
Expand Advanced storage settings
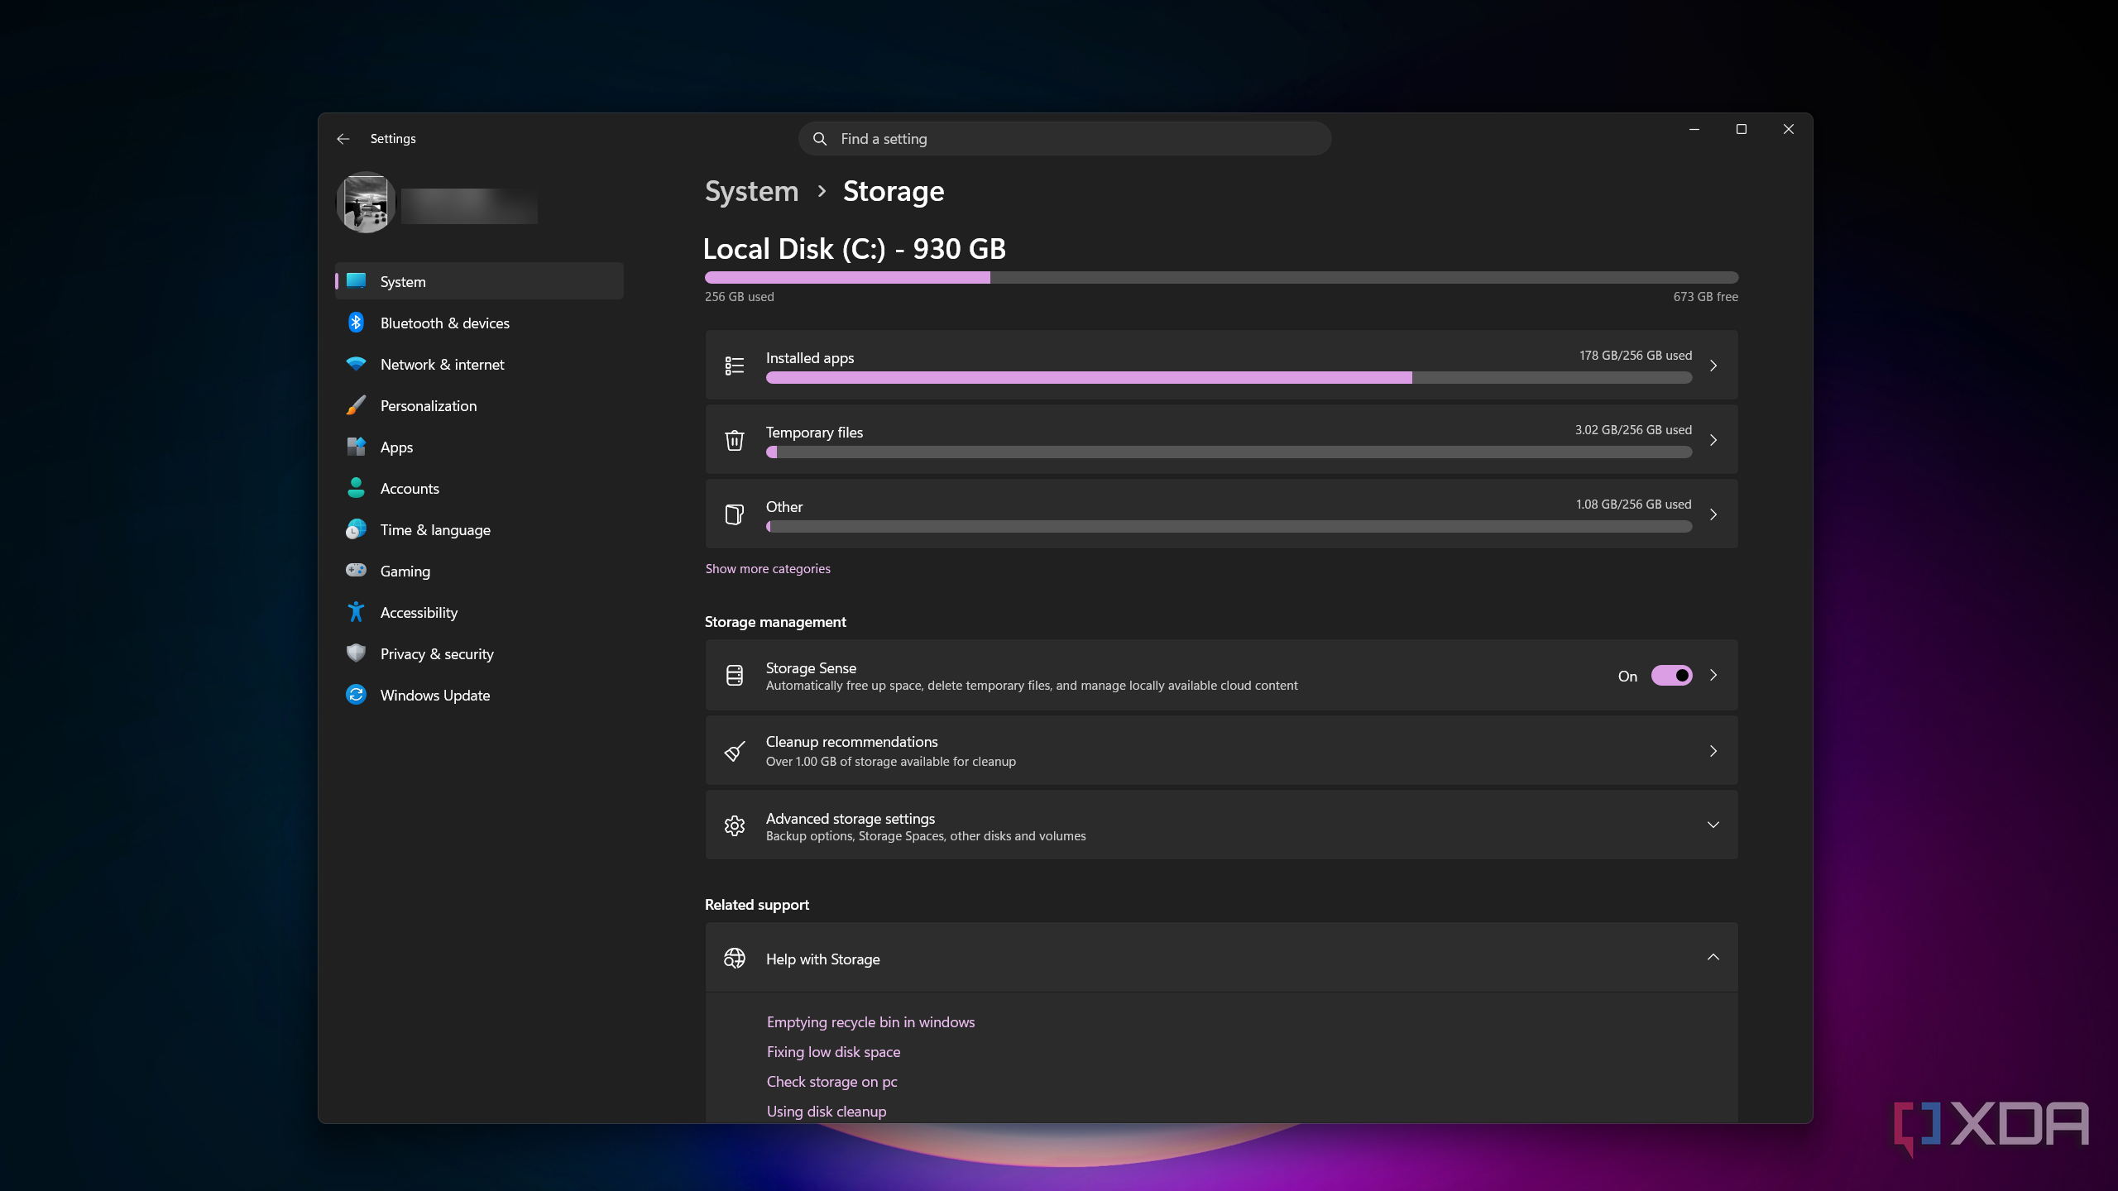click(1713, 825)
